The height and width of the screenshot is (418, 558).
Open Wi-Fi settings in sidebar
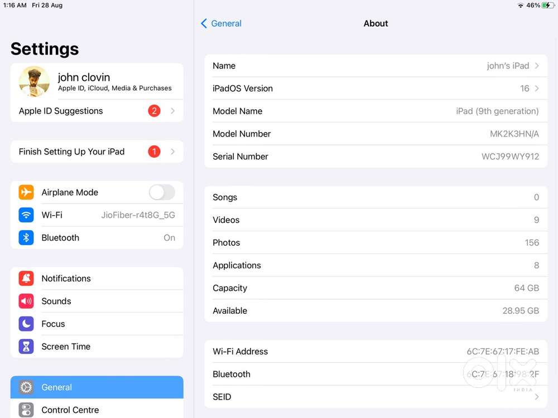(x=97, y=215)
